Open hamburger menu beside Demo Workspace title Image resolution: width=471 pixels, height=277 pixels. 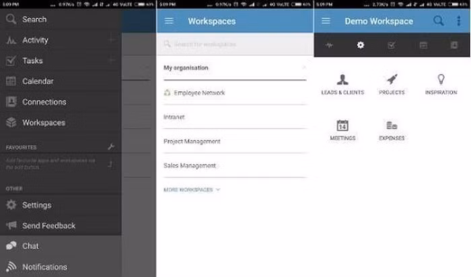[x=326, y=21]
